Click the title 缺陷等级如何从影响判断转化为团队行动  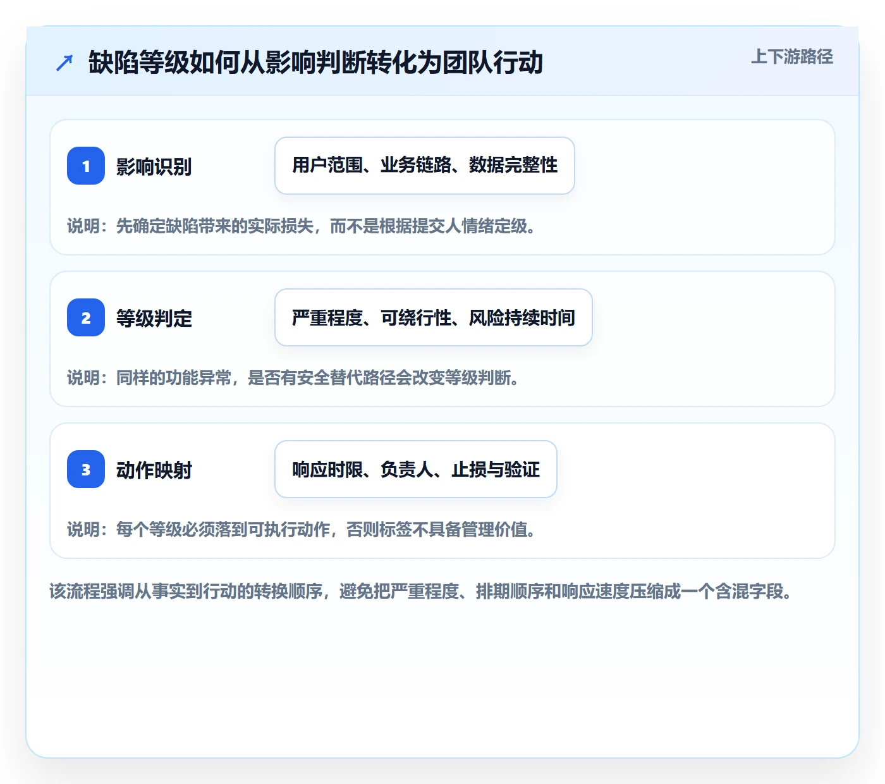(315, 63)
